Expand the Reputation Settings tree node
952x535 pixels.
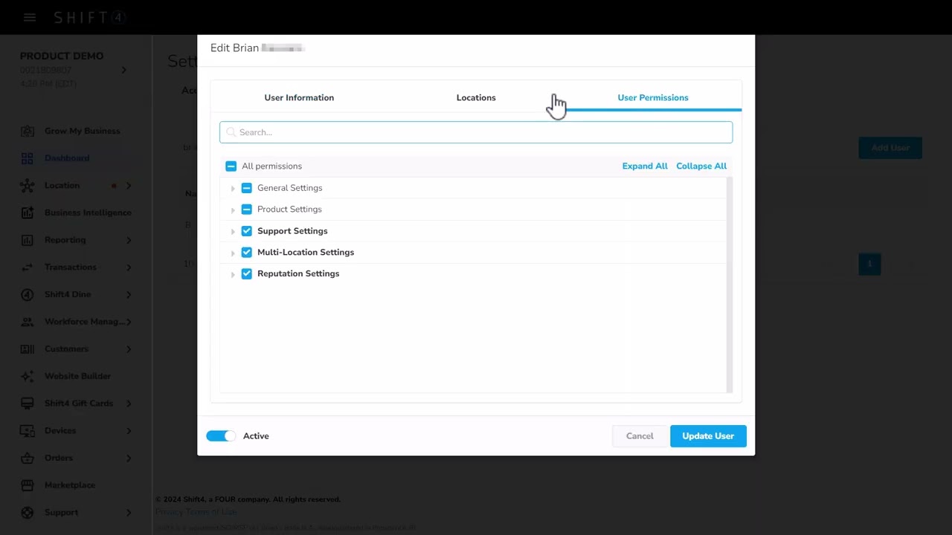tap(233, 275)
